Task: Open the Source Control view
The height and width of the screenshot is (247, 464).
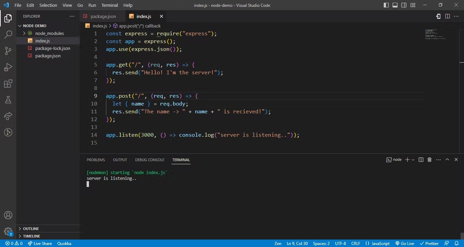Action: [x=8, y=51]
